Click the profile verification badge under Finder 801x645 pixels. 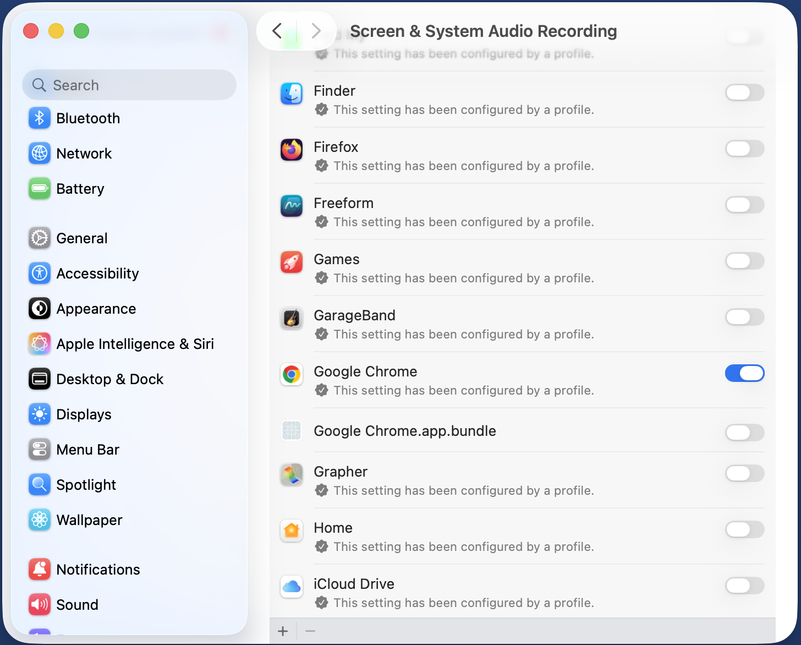pyautogui.click(x=322, y=110)
